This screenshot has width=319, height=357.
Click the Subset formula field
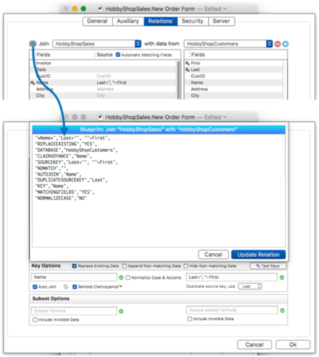tap(74, 311)
